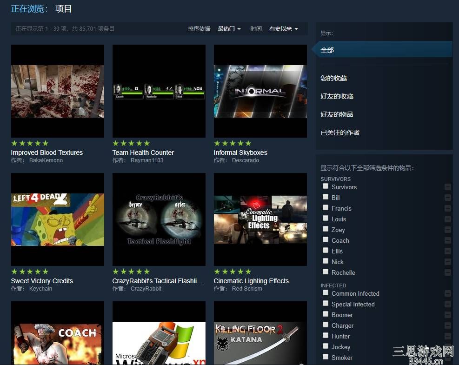Open author Rayman1103's profile link

coord(147,160)
